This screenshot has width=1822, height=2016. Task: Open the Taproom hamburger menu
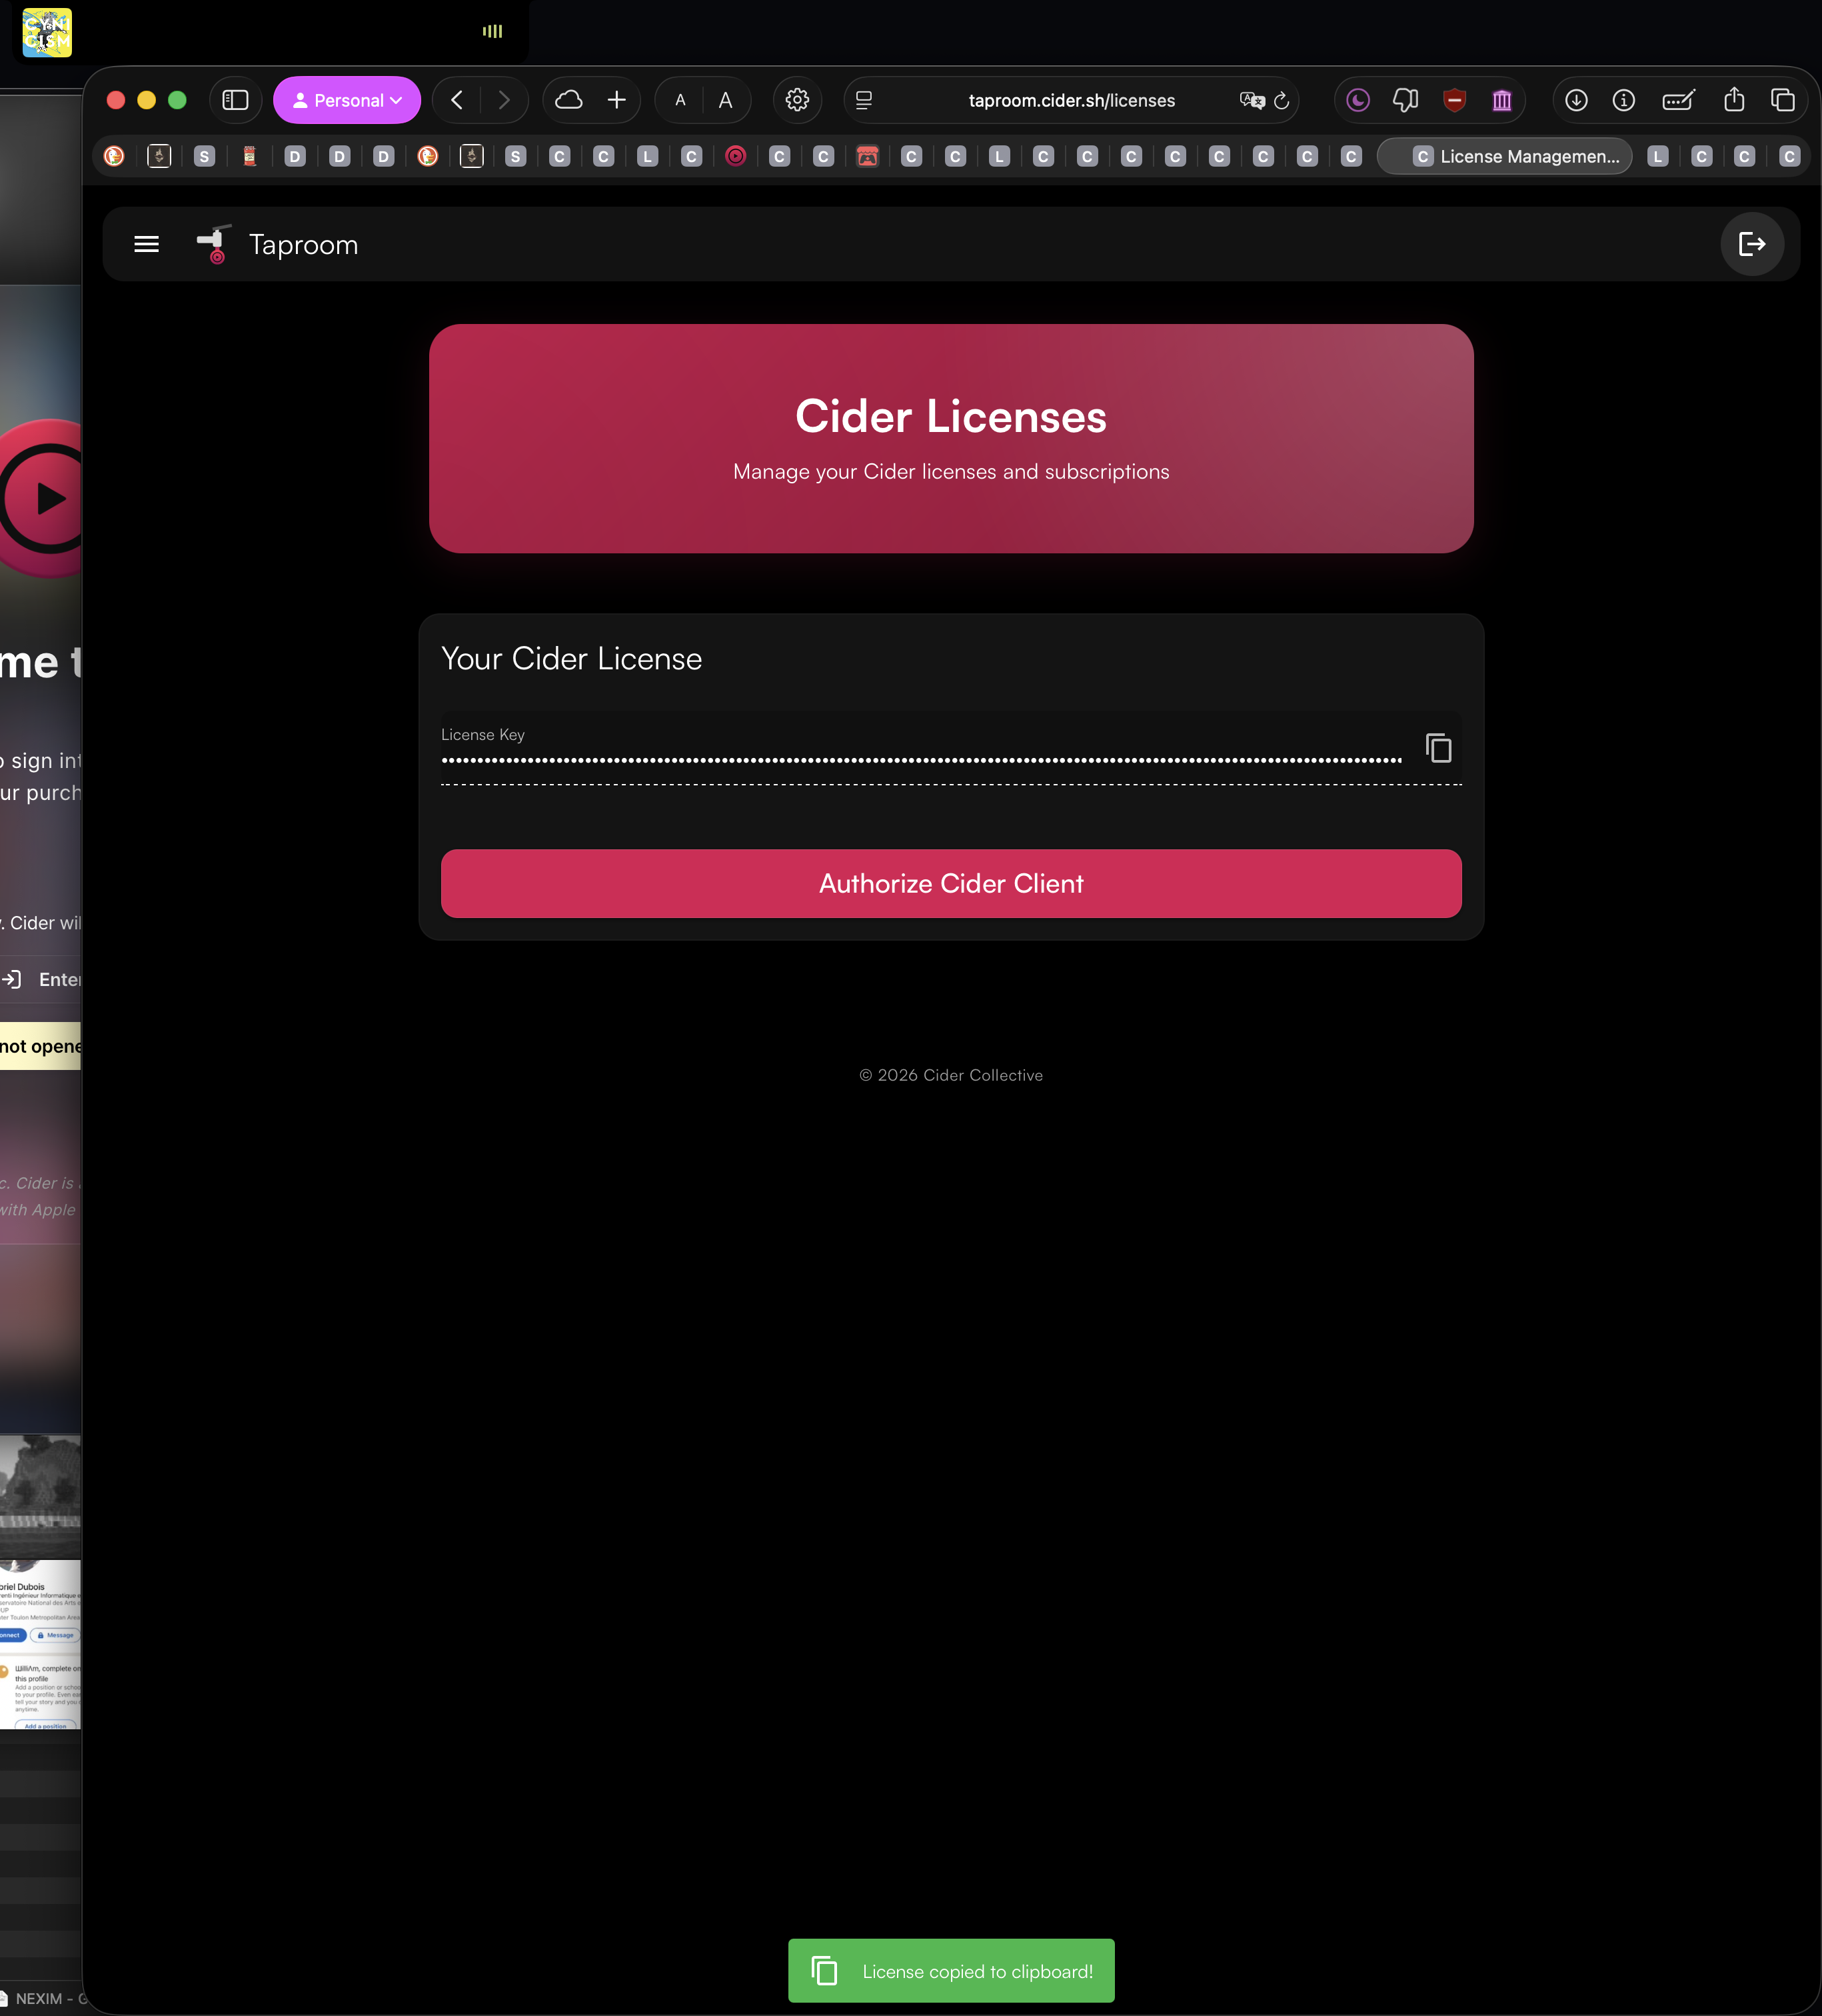[x=146, y=244]
